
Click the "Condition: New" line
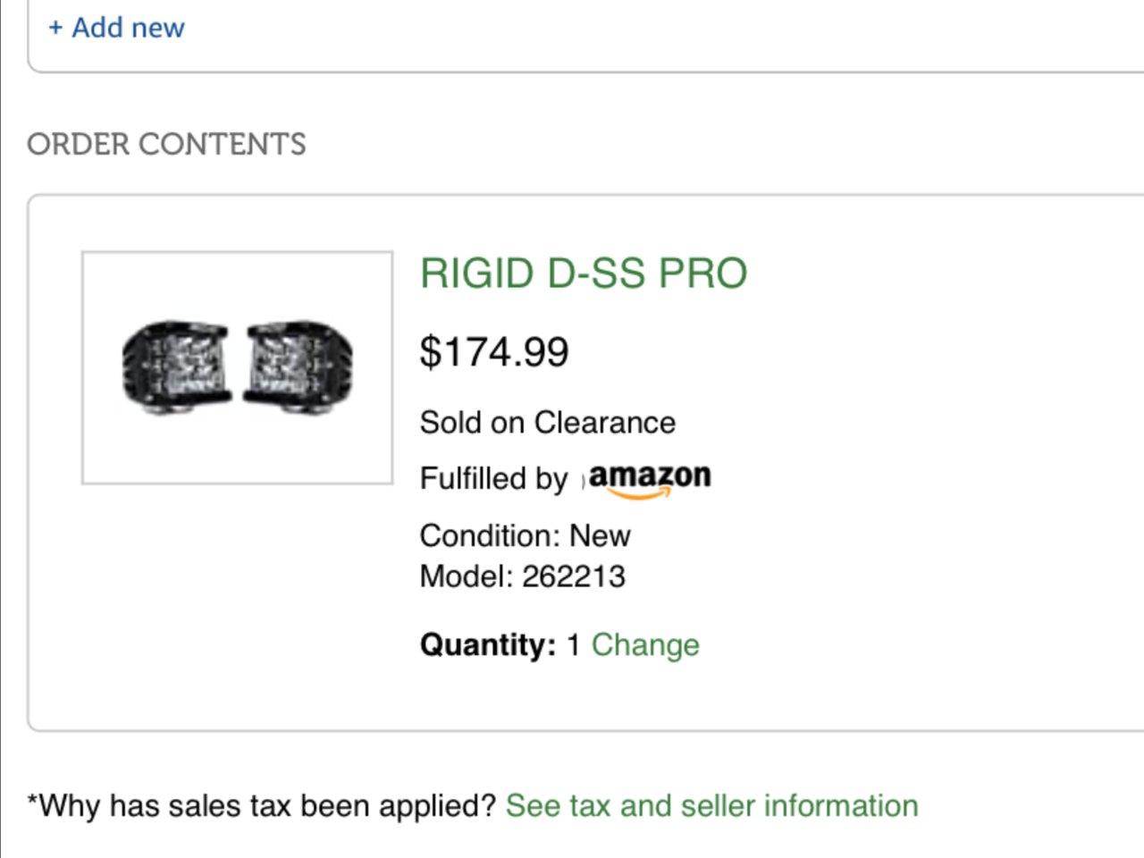pyautogui.click(x=526, y=535)
